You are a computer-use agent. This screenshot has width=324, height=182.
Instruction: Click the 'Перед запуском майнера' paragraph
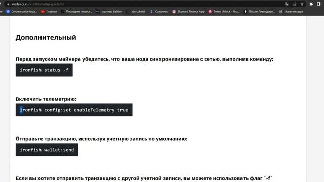144,59
